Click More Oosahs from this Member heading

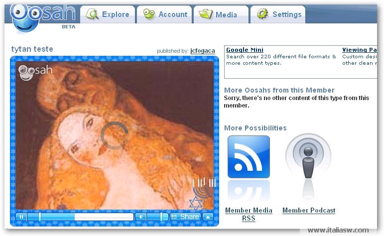click(279, 90)
